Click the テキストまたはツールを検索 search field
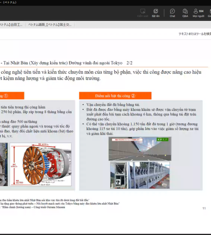This screenshot has width=211, height=235. coord(195,34)
